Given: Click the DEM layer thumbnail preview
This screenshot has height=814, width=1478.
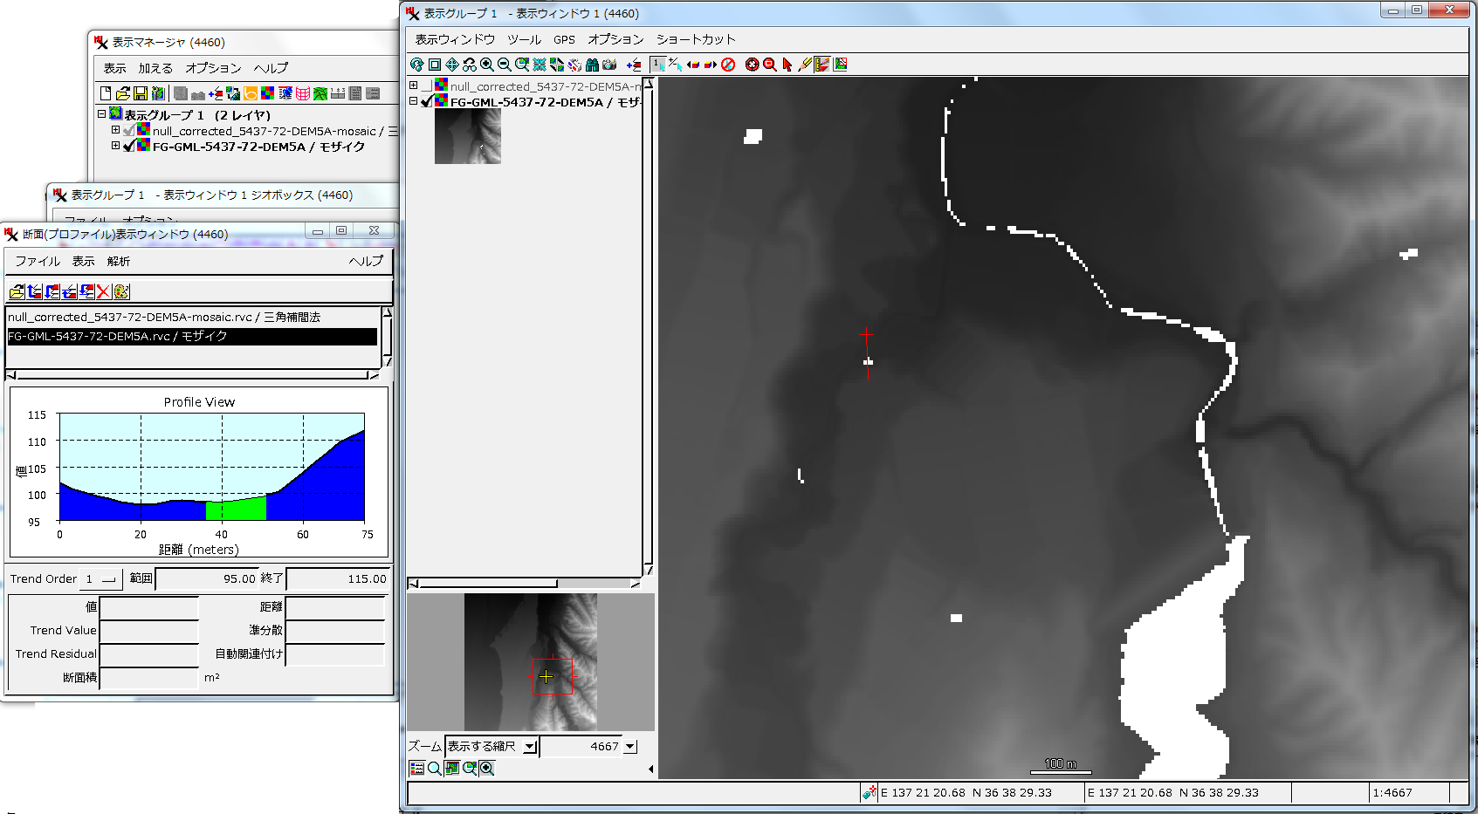Looking at the screenshot, I should [x=468, y=137].
